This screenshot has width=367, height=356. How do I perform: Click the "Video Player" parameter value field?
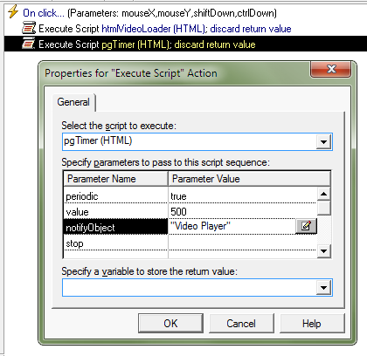[232, 226]
